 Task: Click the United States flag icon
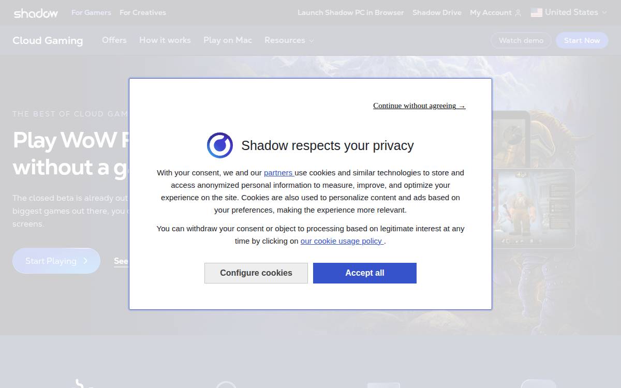pos(537,12)
